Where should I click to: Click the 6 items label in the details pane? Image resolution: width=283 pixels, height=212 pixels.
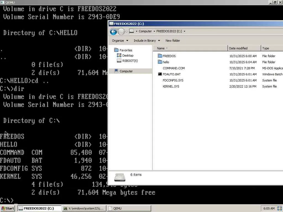pyautogui.click(x=136, y=175)
